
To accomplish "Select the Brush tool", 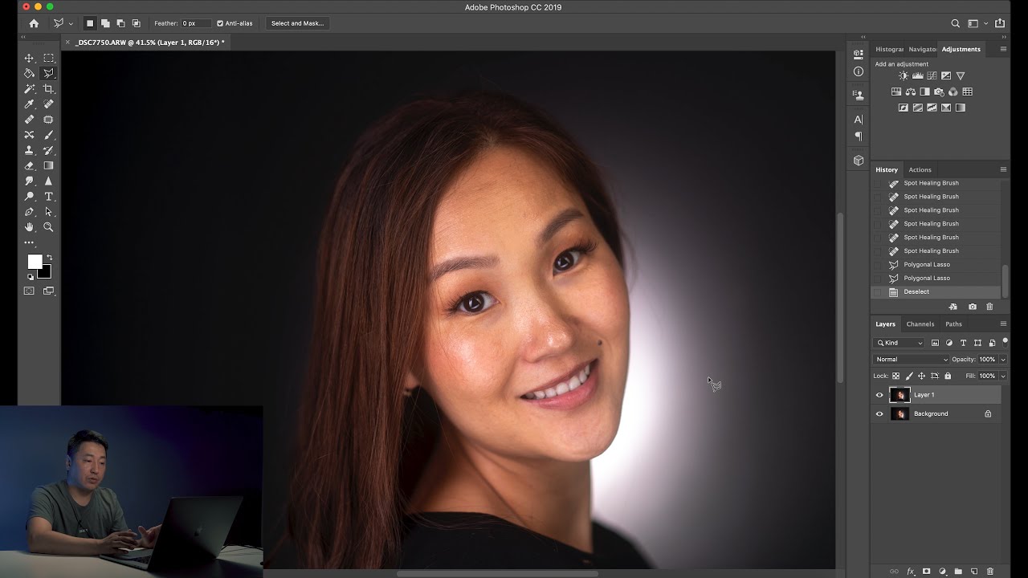I will pos(48,135).
